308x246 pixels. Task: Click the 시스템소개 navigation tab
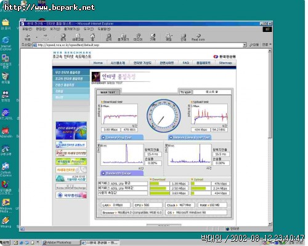tap(118, 63)
